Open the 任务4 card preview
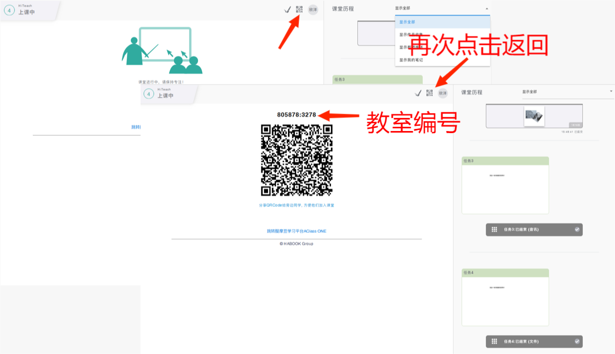This screenshot has height=354, width=615. point(505,301)
